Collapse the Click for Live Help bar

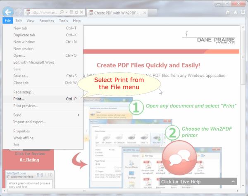coord(233,182)
